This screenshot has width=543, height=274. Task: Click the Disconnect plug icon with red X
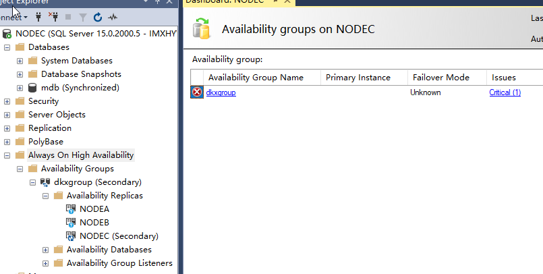[53, 17]
